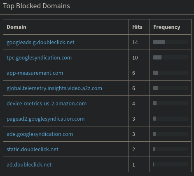
Task: Click the Domain column header
Action: tap(16, 27)
